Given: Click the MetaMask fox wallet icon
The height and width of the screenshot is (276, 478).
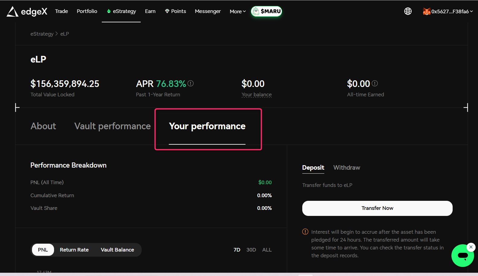Looking at the screenshot, I should click(426, 11).
